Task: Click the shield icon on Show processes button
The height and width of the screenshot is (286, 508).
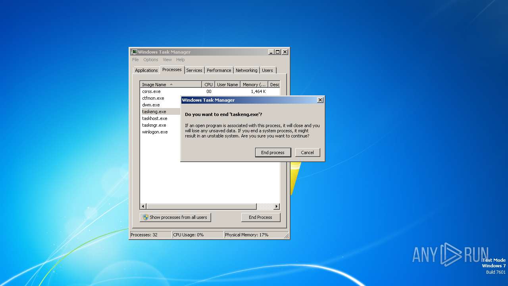Action: tap(146, 217)
